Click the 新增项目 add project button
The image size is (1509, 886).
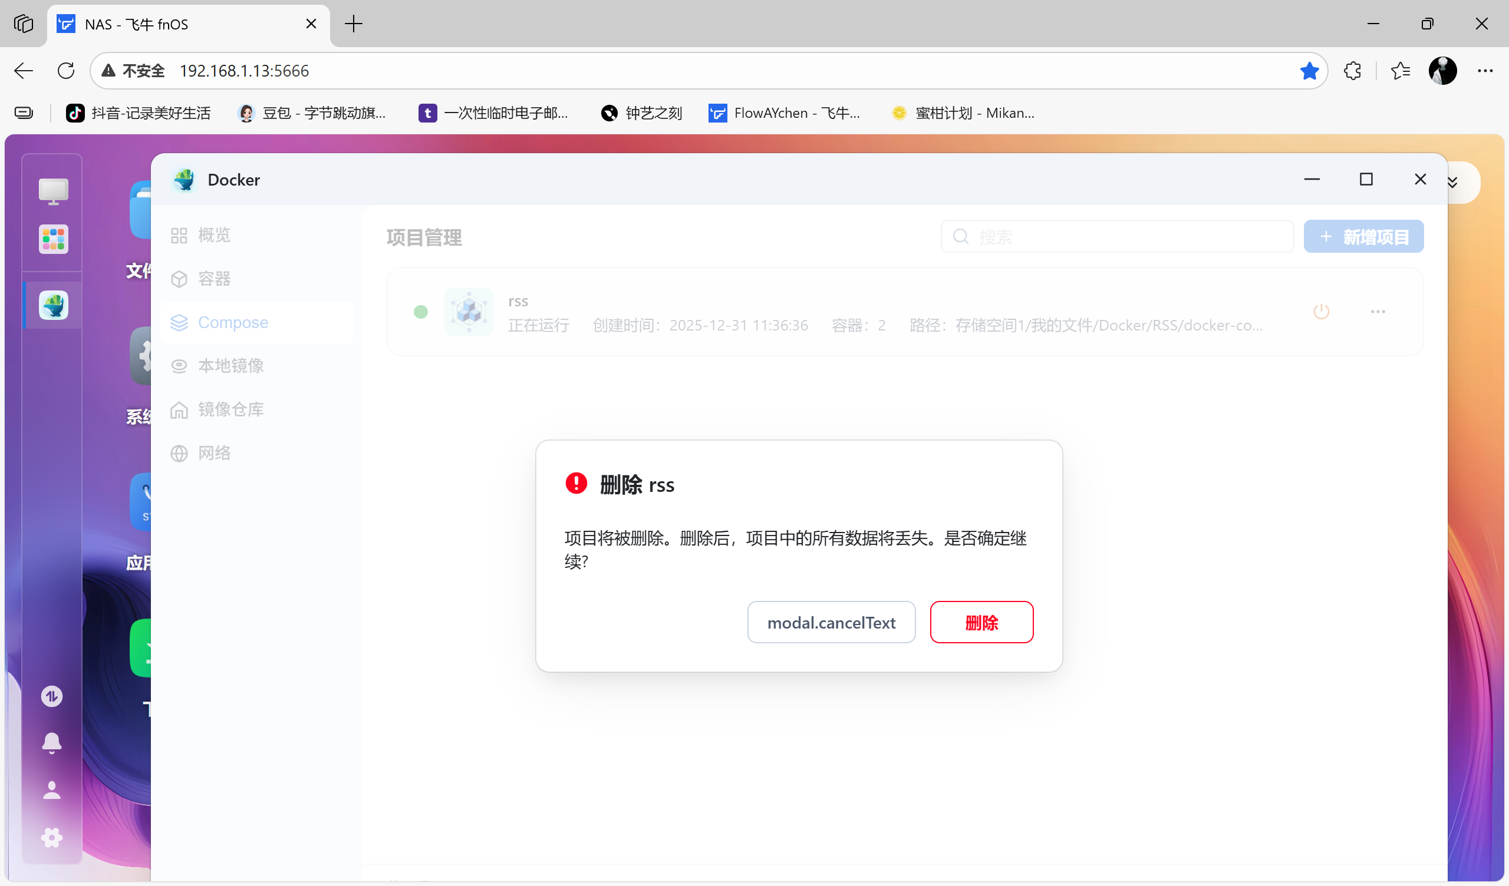[1363, 236]
